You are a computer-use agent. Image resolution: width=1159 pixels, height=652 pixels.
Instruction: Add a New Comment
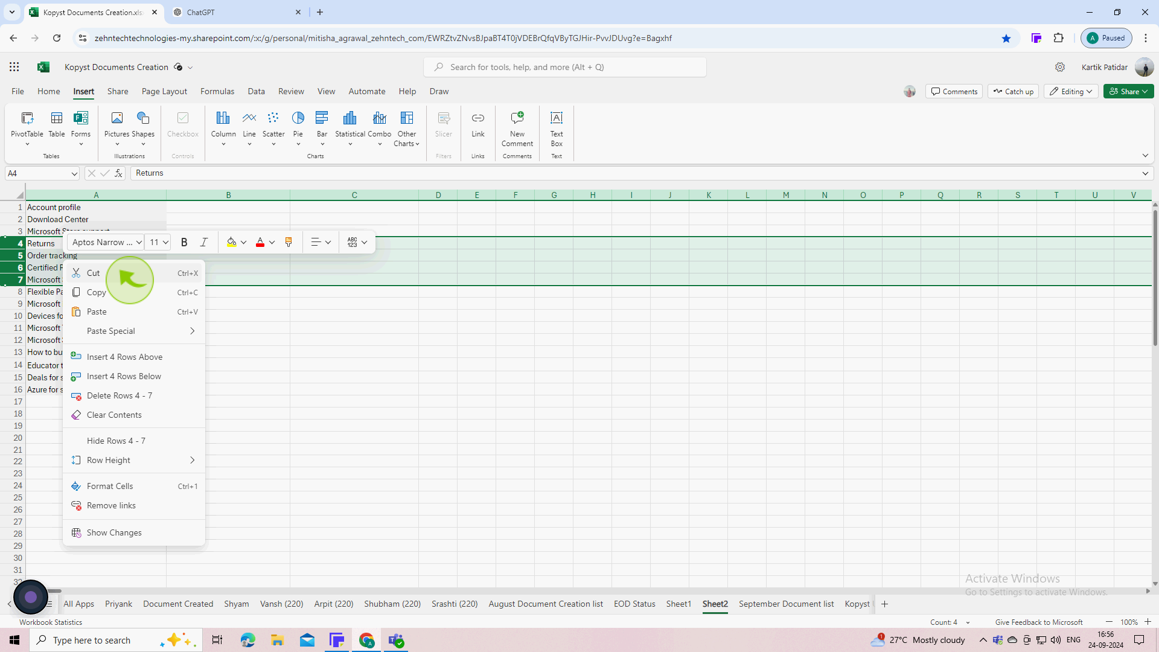point(517,129)
